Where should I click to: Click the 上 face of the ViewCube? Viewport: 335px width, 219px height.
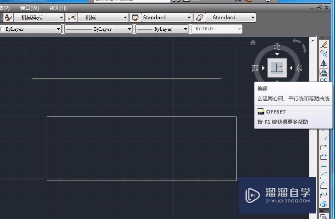coord(277,68)
